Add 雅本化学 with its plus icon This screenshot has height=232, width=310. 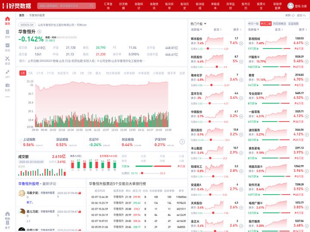241,80
